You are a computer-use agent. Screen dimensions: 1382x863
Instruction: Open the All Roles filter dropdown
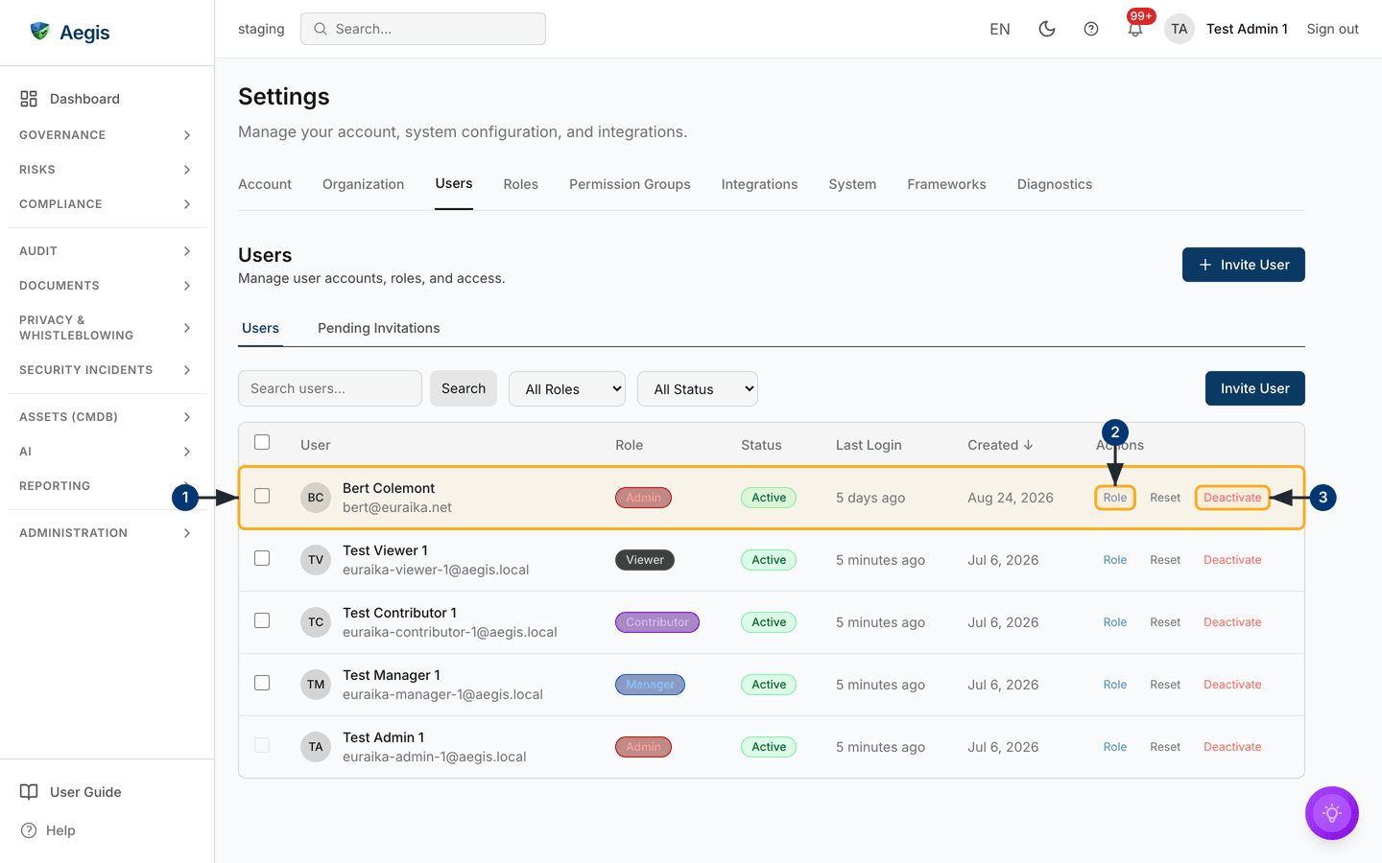[x=567, y=389]
